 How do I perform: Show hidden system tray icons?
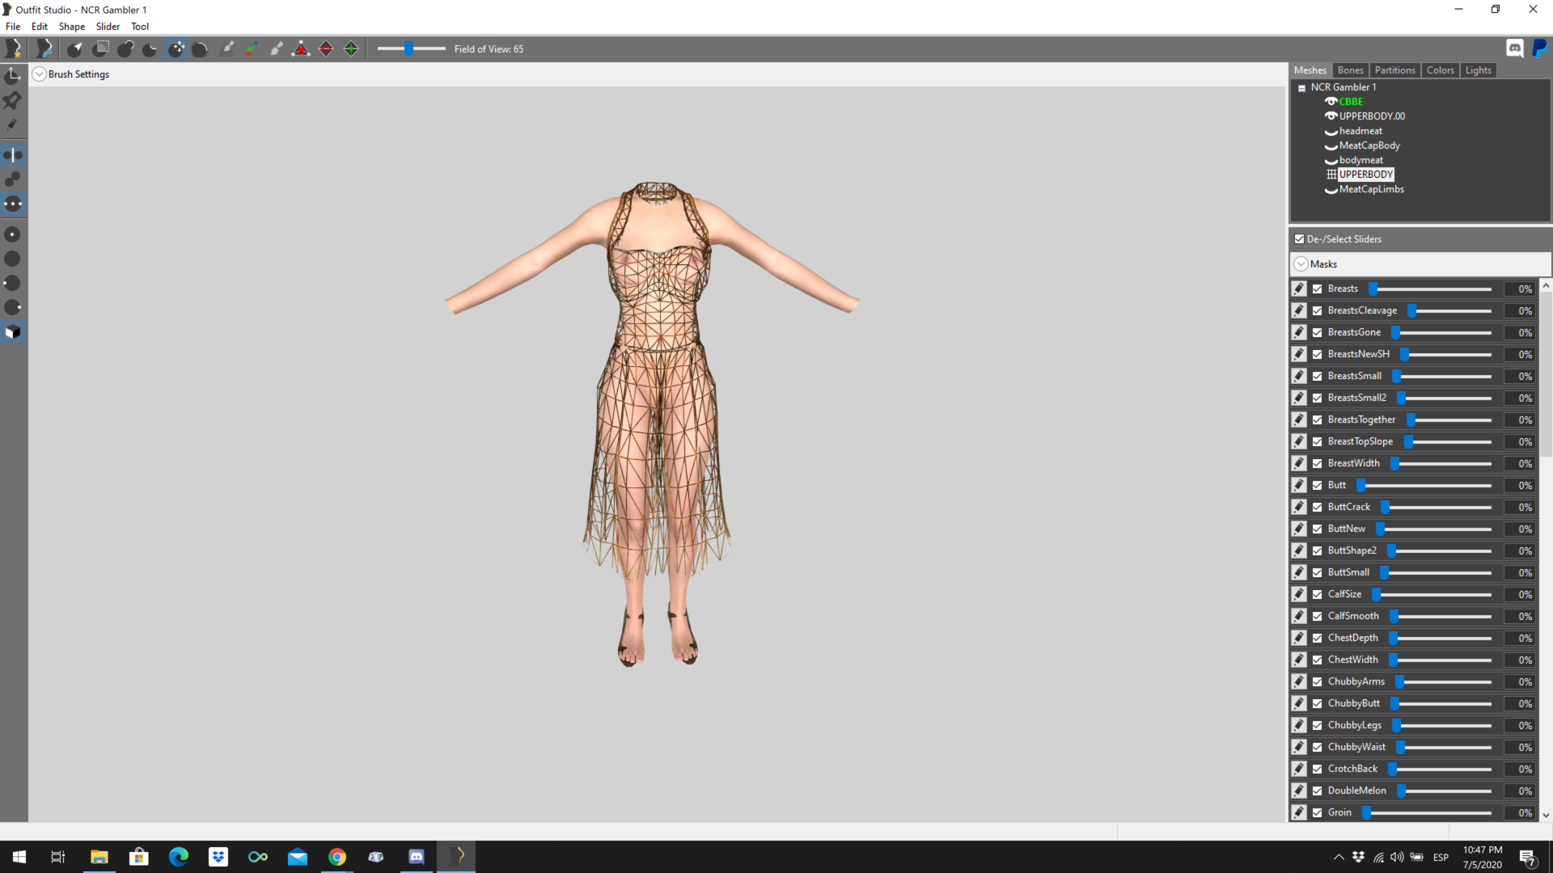point(1339,858)
